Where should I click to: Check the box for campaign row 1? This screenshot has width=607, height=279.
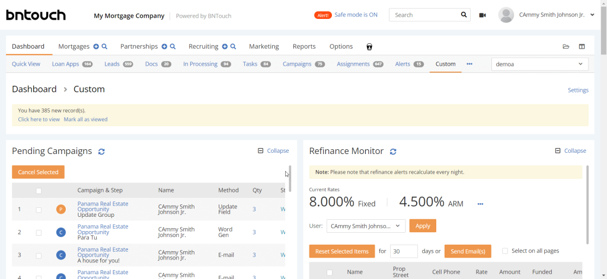point(39,210)
